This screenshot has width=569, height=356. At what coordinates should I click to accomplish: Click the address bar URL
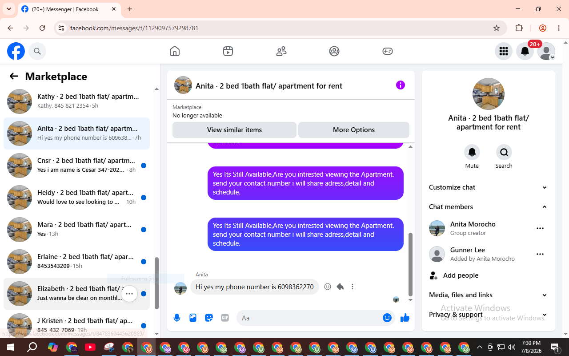(134, 28)
